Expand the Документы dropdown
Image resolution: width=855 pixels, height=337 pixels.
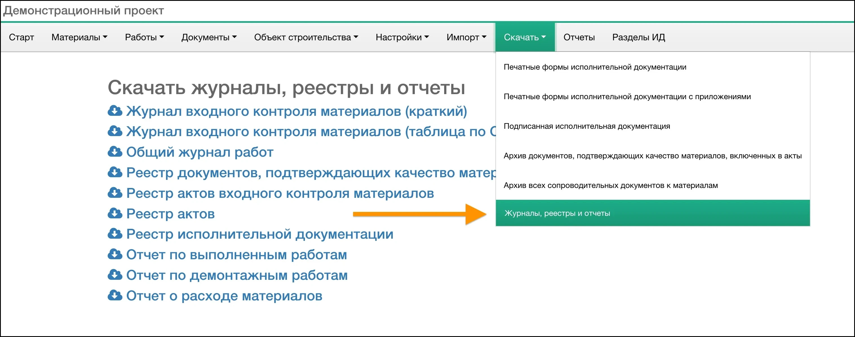[209, 37]
